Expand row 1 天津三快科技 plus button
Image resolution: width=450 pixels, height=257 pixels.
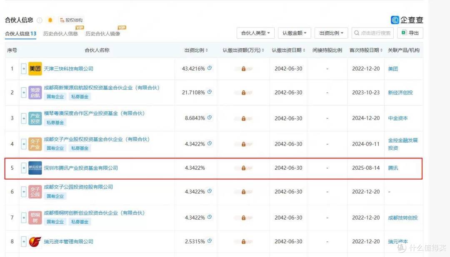click(x=24, y=69)
